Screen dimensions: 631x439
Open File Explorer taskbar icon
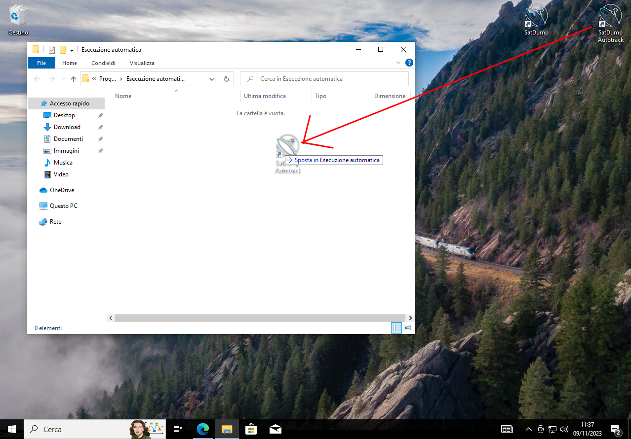(x=227, y=429)
